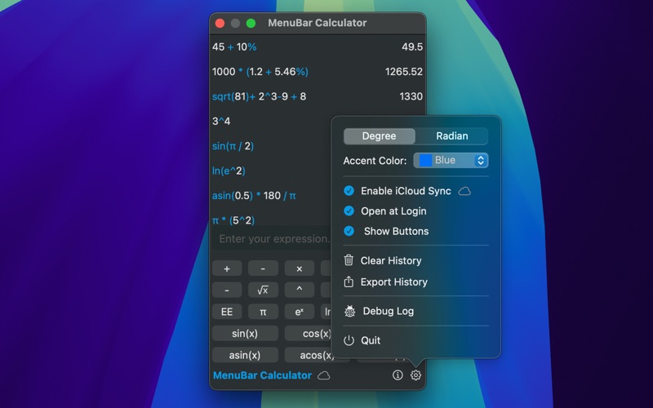Click the negate button left of square root
This screenshot has width=653, height=408.
click(227, 290)
